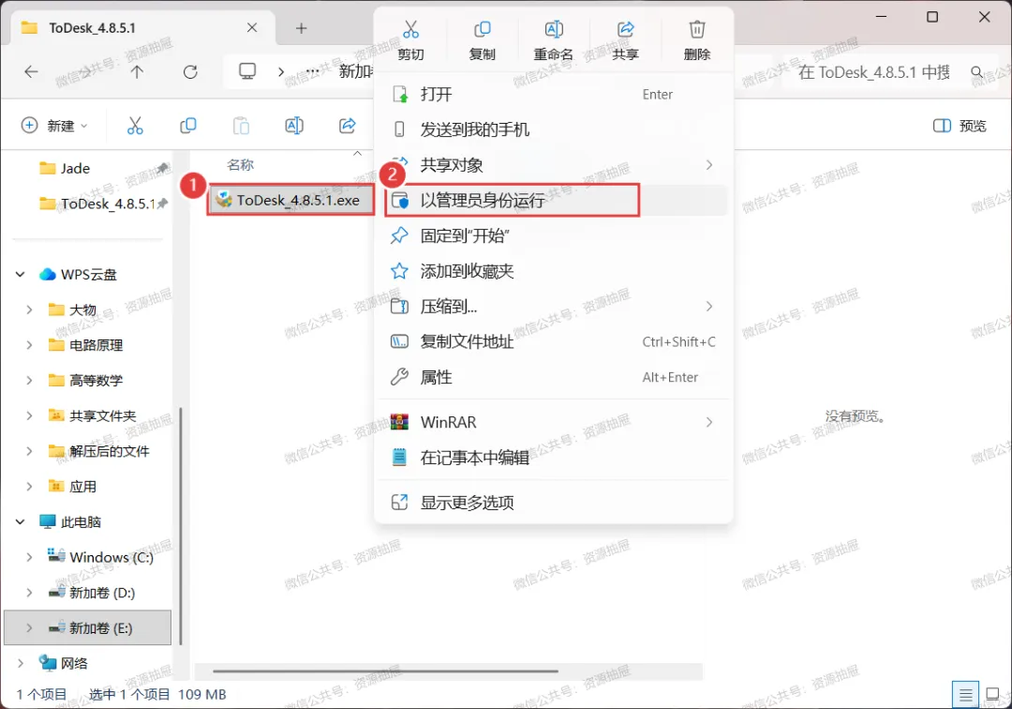This screenshot has height=709, width=1012.
Task: Click the Share icon in Explorer toolbar
Action: (x=348, y=126)
